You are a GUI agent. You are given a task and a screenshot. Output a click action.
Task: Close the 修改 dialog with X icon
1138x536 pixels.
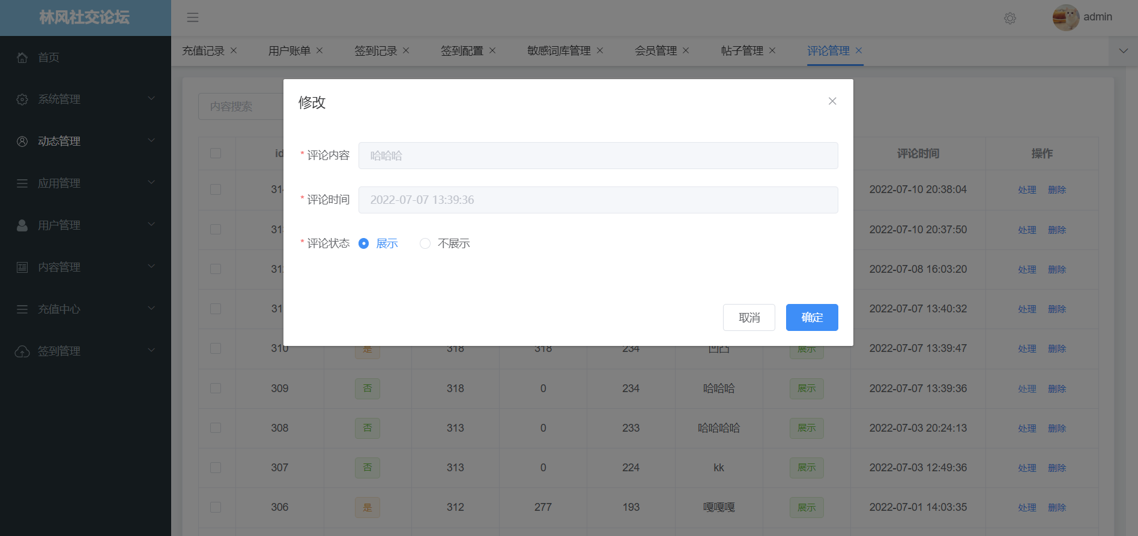[832, 101]
